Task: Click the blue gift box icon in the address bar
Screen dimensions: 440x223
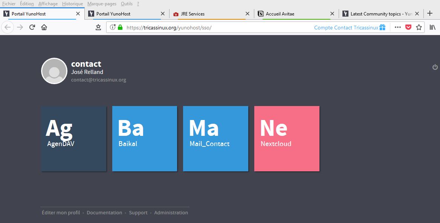Action: click(382, 27)
